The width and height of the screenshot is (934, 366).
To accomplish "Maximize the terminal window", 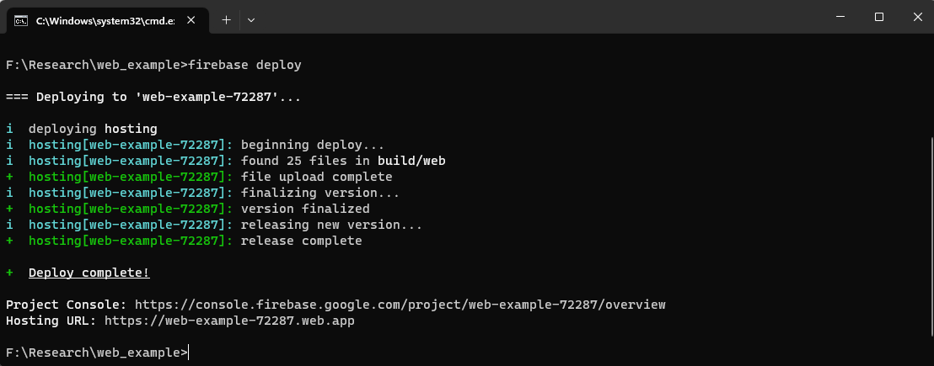I will coord(879,17).
